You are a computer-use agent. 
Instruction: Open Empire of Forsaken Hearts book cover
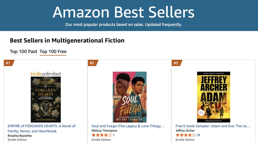point(46,99)
